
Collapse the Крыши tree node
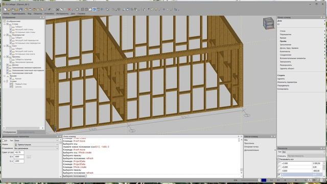[5, 76]
